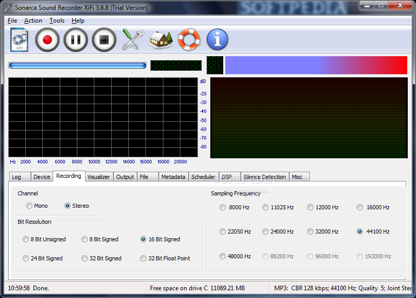Image resolution: width=416 pixels, height=298 pixels.
Task: Set sampling frequency to 32000 Hz
Action: [323, 231]
